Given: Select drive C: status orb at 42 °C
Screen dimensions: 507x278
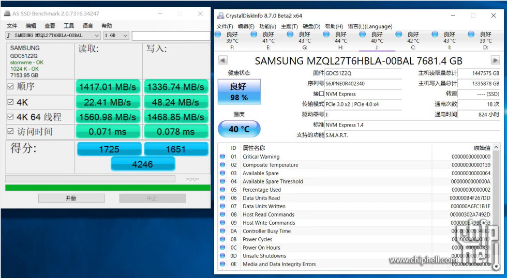Looking at the screenshot, I should pos(399,34).
